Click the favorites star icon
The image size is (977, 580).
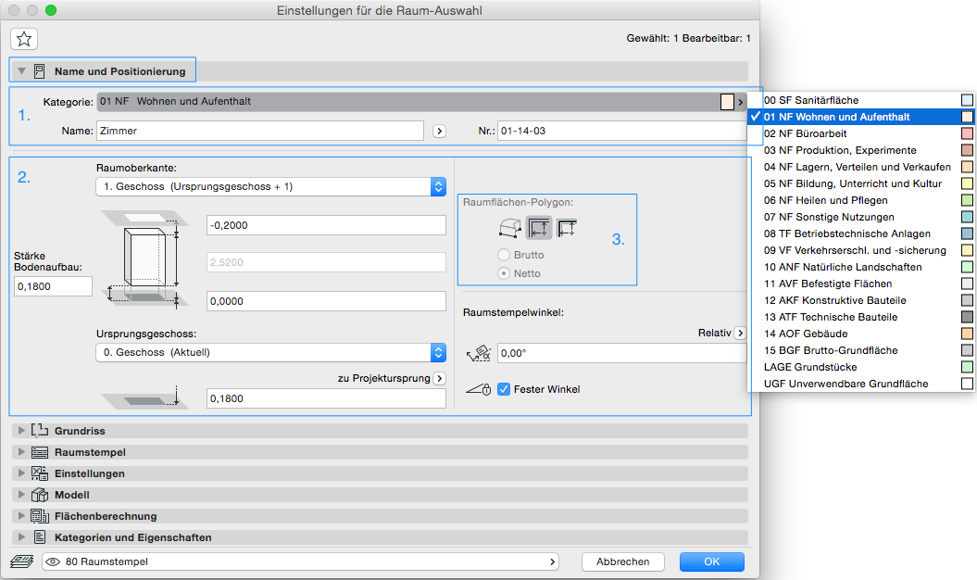[x=24, y=39]
